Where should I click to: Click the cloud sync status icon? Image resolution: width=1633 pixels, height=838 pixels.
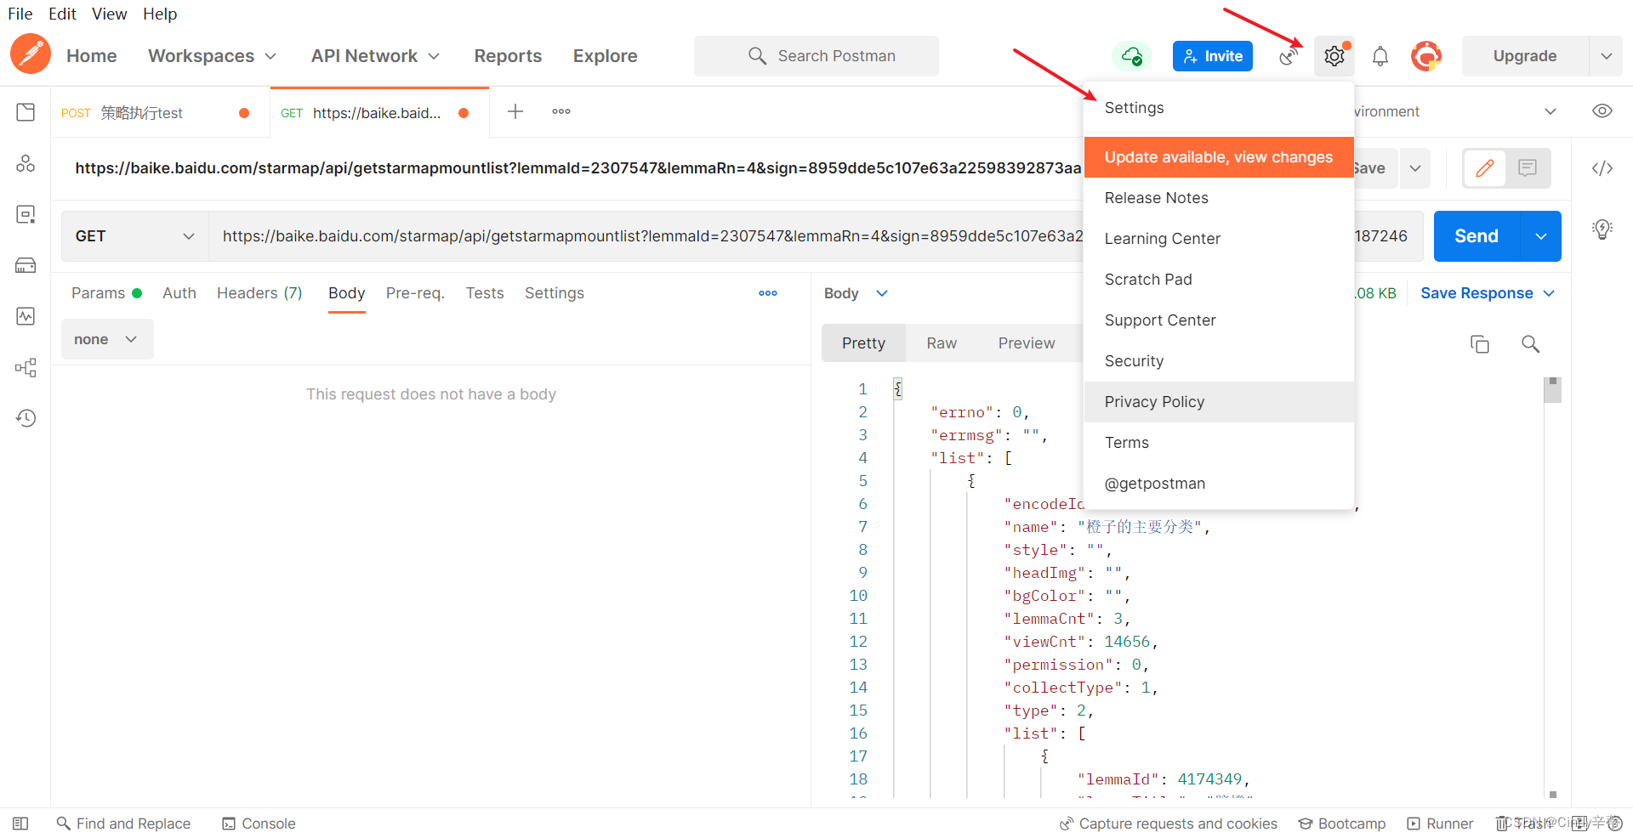[1132, 56]
